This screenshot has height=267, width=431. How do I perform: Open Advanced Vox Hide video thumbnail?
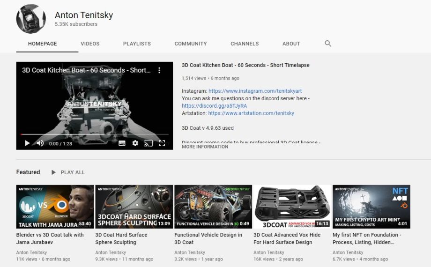point(292,207)
